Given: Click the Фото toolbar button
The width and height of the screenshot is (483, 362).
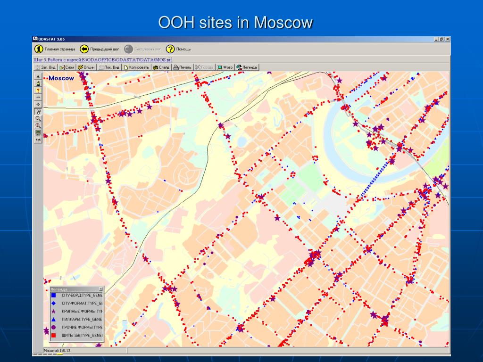Looking at the screenshot, I should pyautogui.click(x=225, y=67).
